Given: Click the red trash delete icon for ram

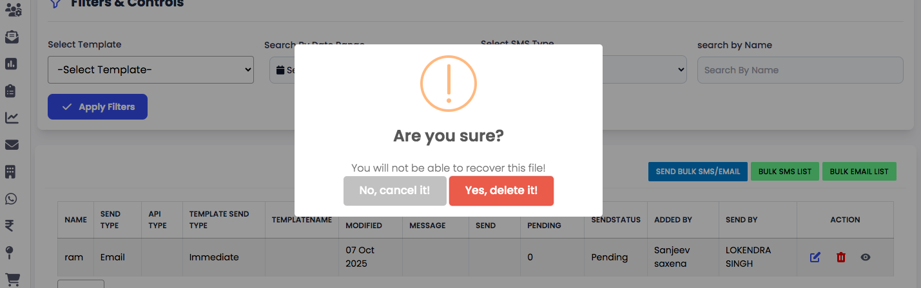Looking at the screenshot, I should click(840, 257).
